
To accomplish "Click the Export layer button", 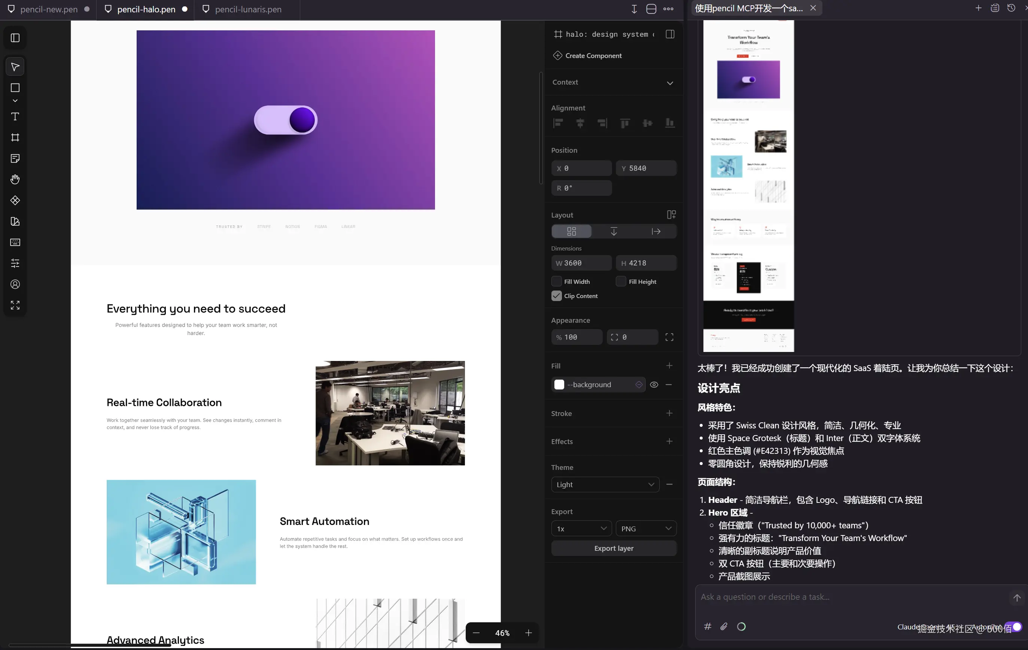I will 614,548.
